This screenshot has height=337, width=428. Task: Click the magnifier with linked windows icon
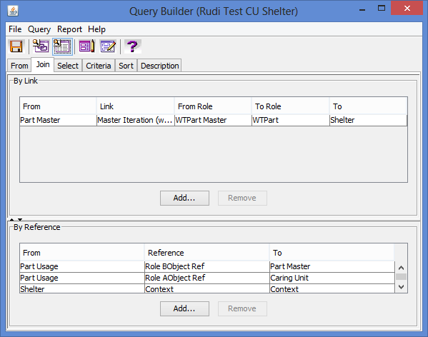pyautogui.click(x=41, y=46)
